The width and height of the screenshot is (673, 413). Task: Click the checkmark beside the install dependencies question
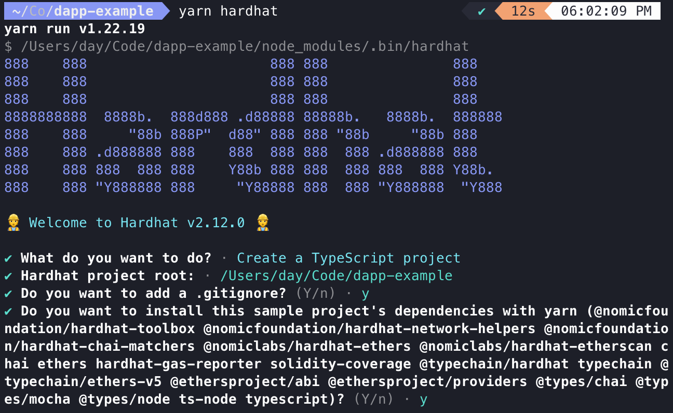(8, 311)
